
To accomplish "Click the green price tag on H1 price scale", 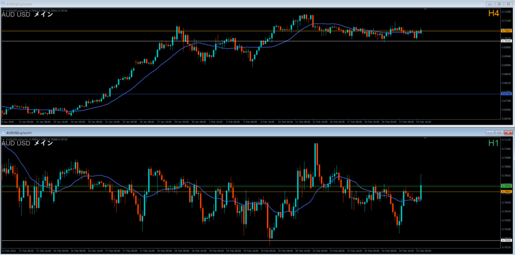I will click(x=506, y=186).
